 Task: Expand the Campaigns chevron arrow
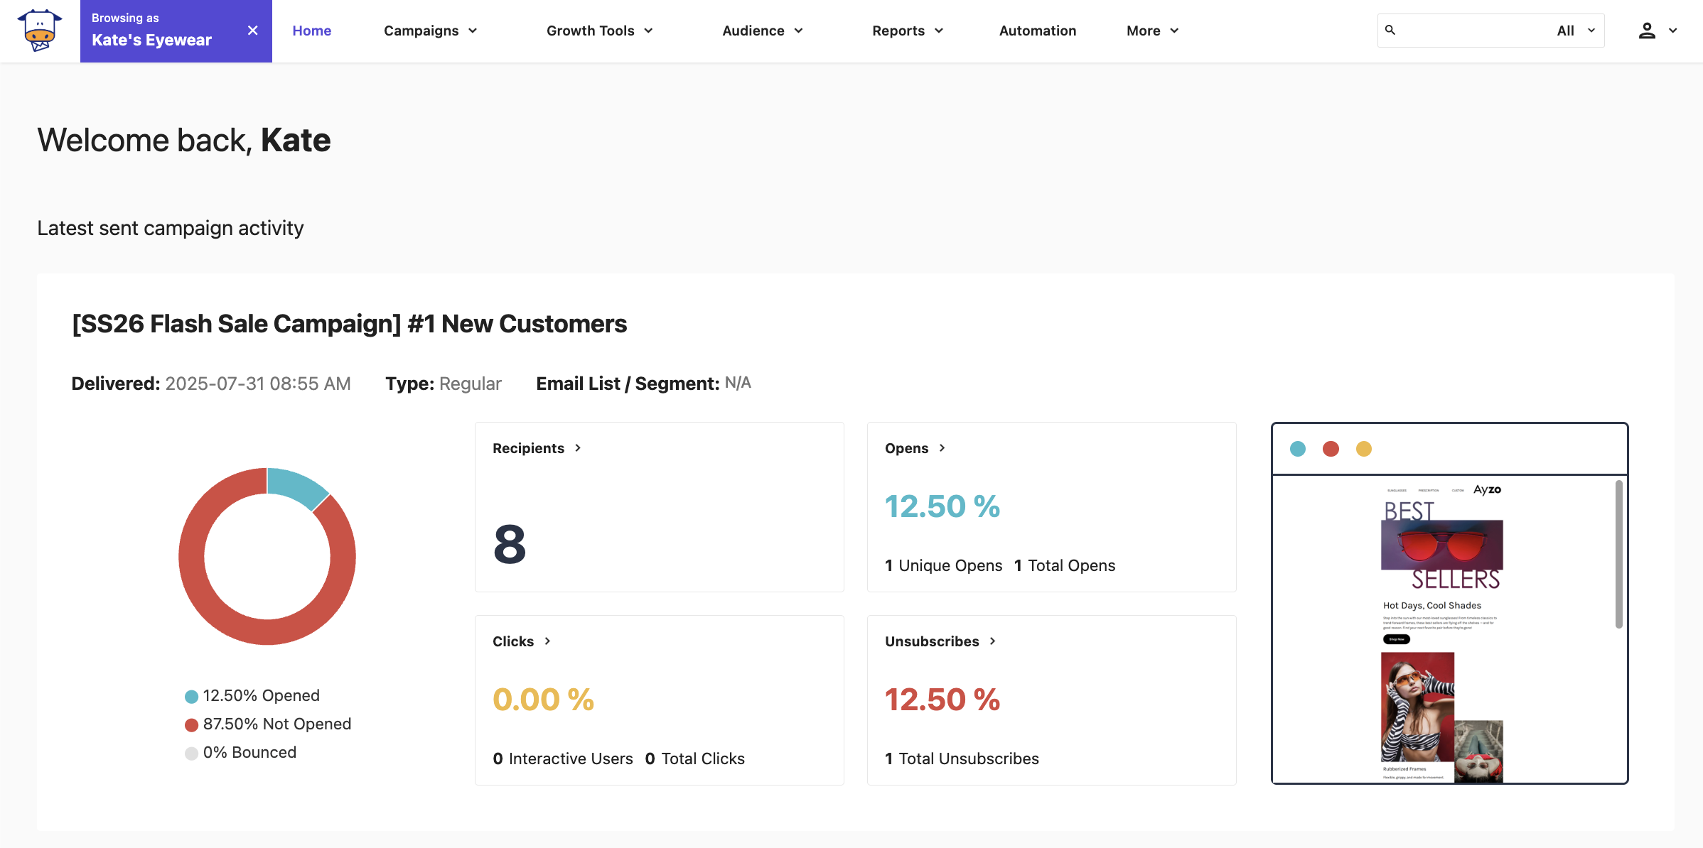pos(473,31)
